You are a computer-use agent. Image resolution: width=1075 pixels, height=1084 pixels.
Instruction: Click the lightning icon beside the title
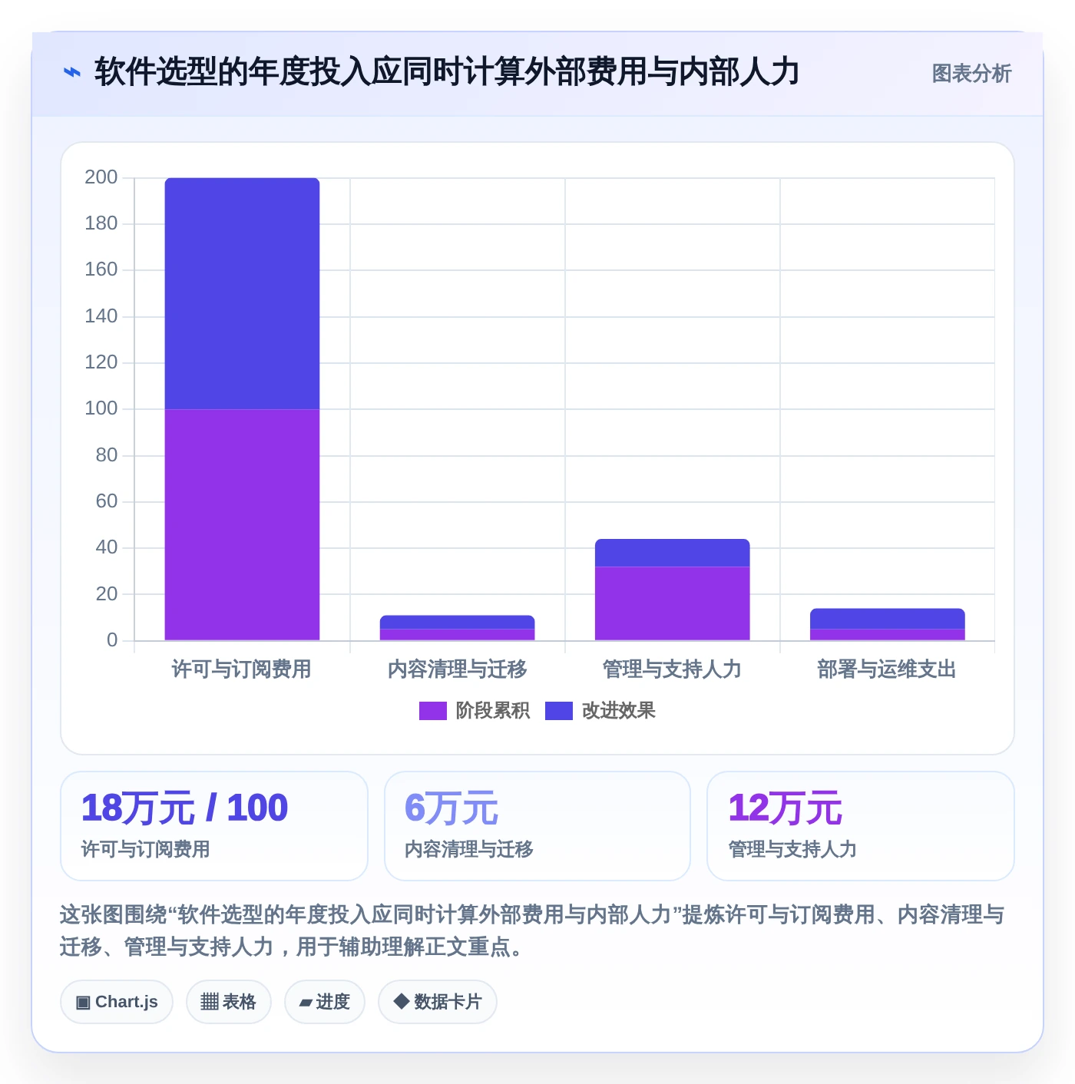pos(71,73)
